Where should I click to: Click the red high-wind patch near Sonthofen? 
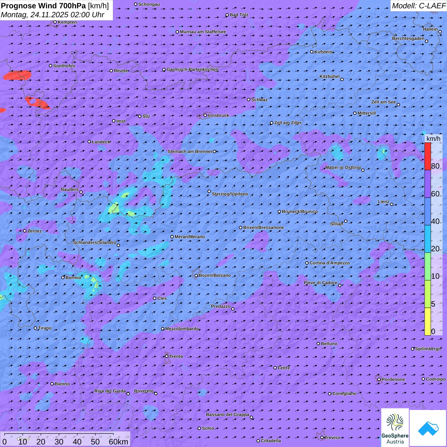17,75
